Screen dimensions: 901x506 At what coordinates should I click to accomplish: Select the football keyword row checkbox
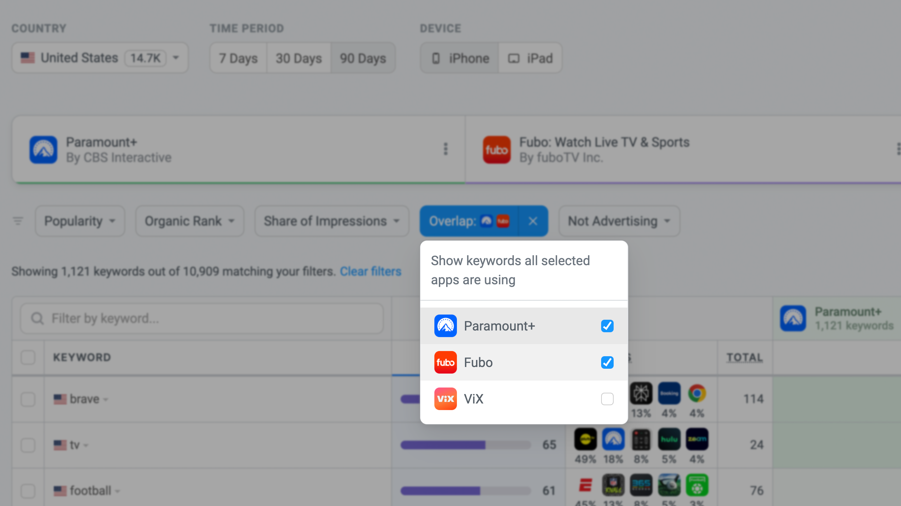28,491
